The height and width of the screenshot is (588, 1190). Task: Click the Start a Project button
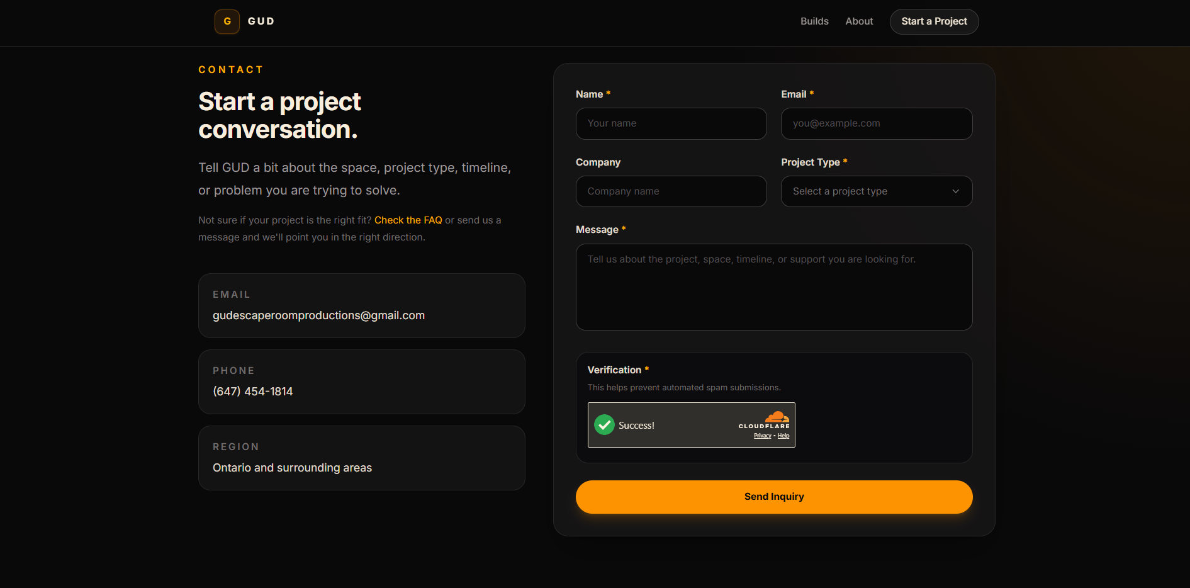coord(934,21)
